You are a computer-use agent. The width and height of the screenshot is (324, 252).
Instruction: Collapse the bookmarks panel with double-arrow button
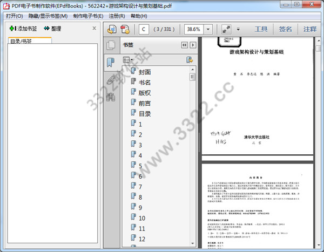pyautogui.click(x=185, y=45)
